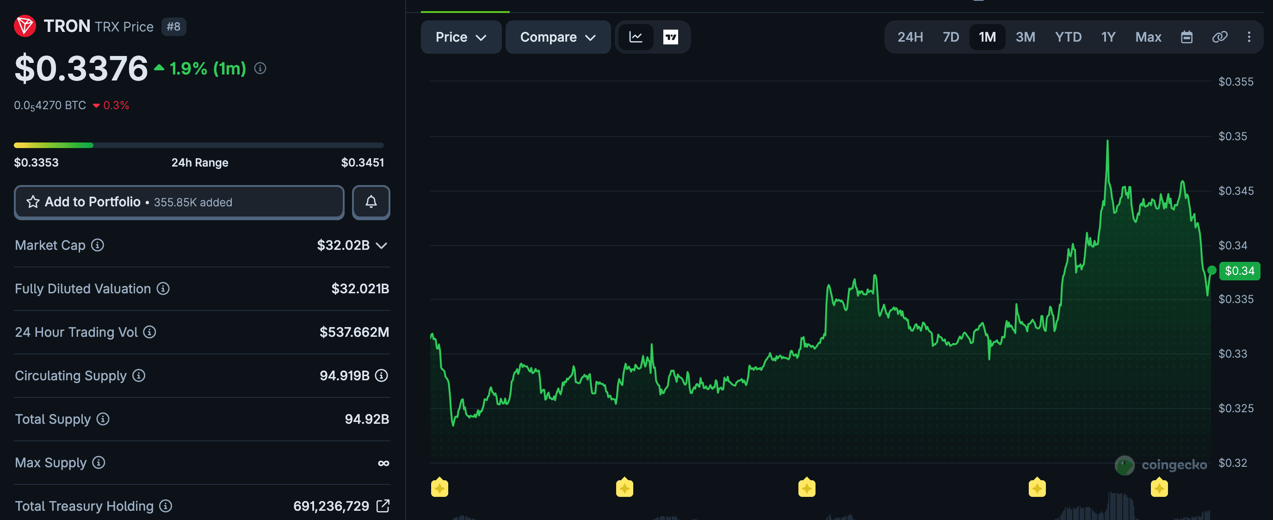Click the third news marker on chart
Image resolution: width=1273 pixels, height=520 pixels.
(807, 487)
